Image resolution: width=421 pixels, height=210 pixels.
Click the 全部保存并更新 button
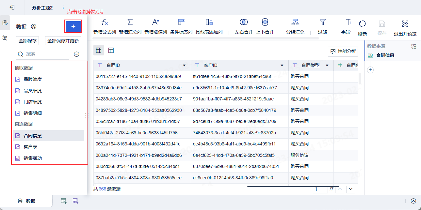[x=63, y=41]
